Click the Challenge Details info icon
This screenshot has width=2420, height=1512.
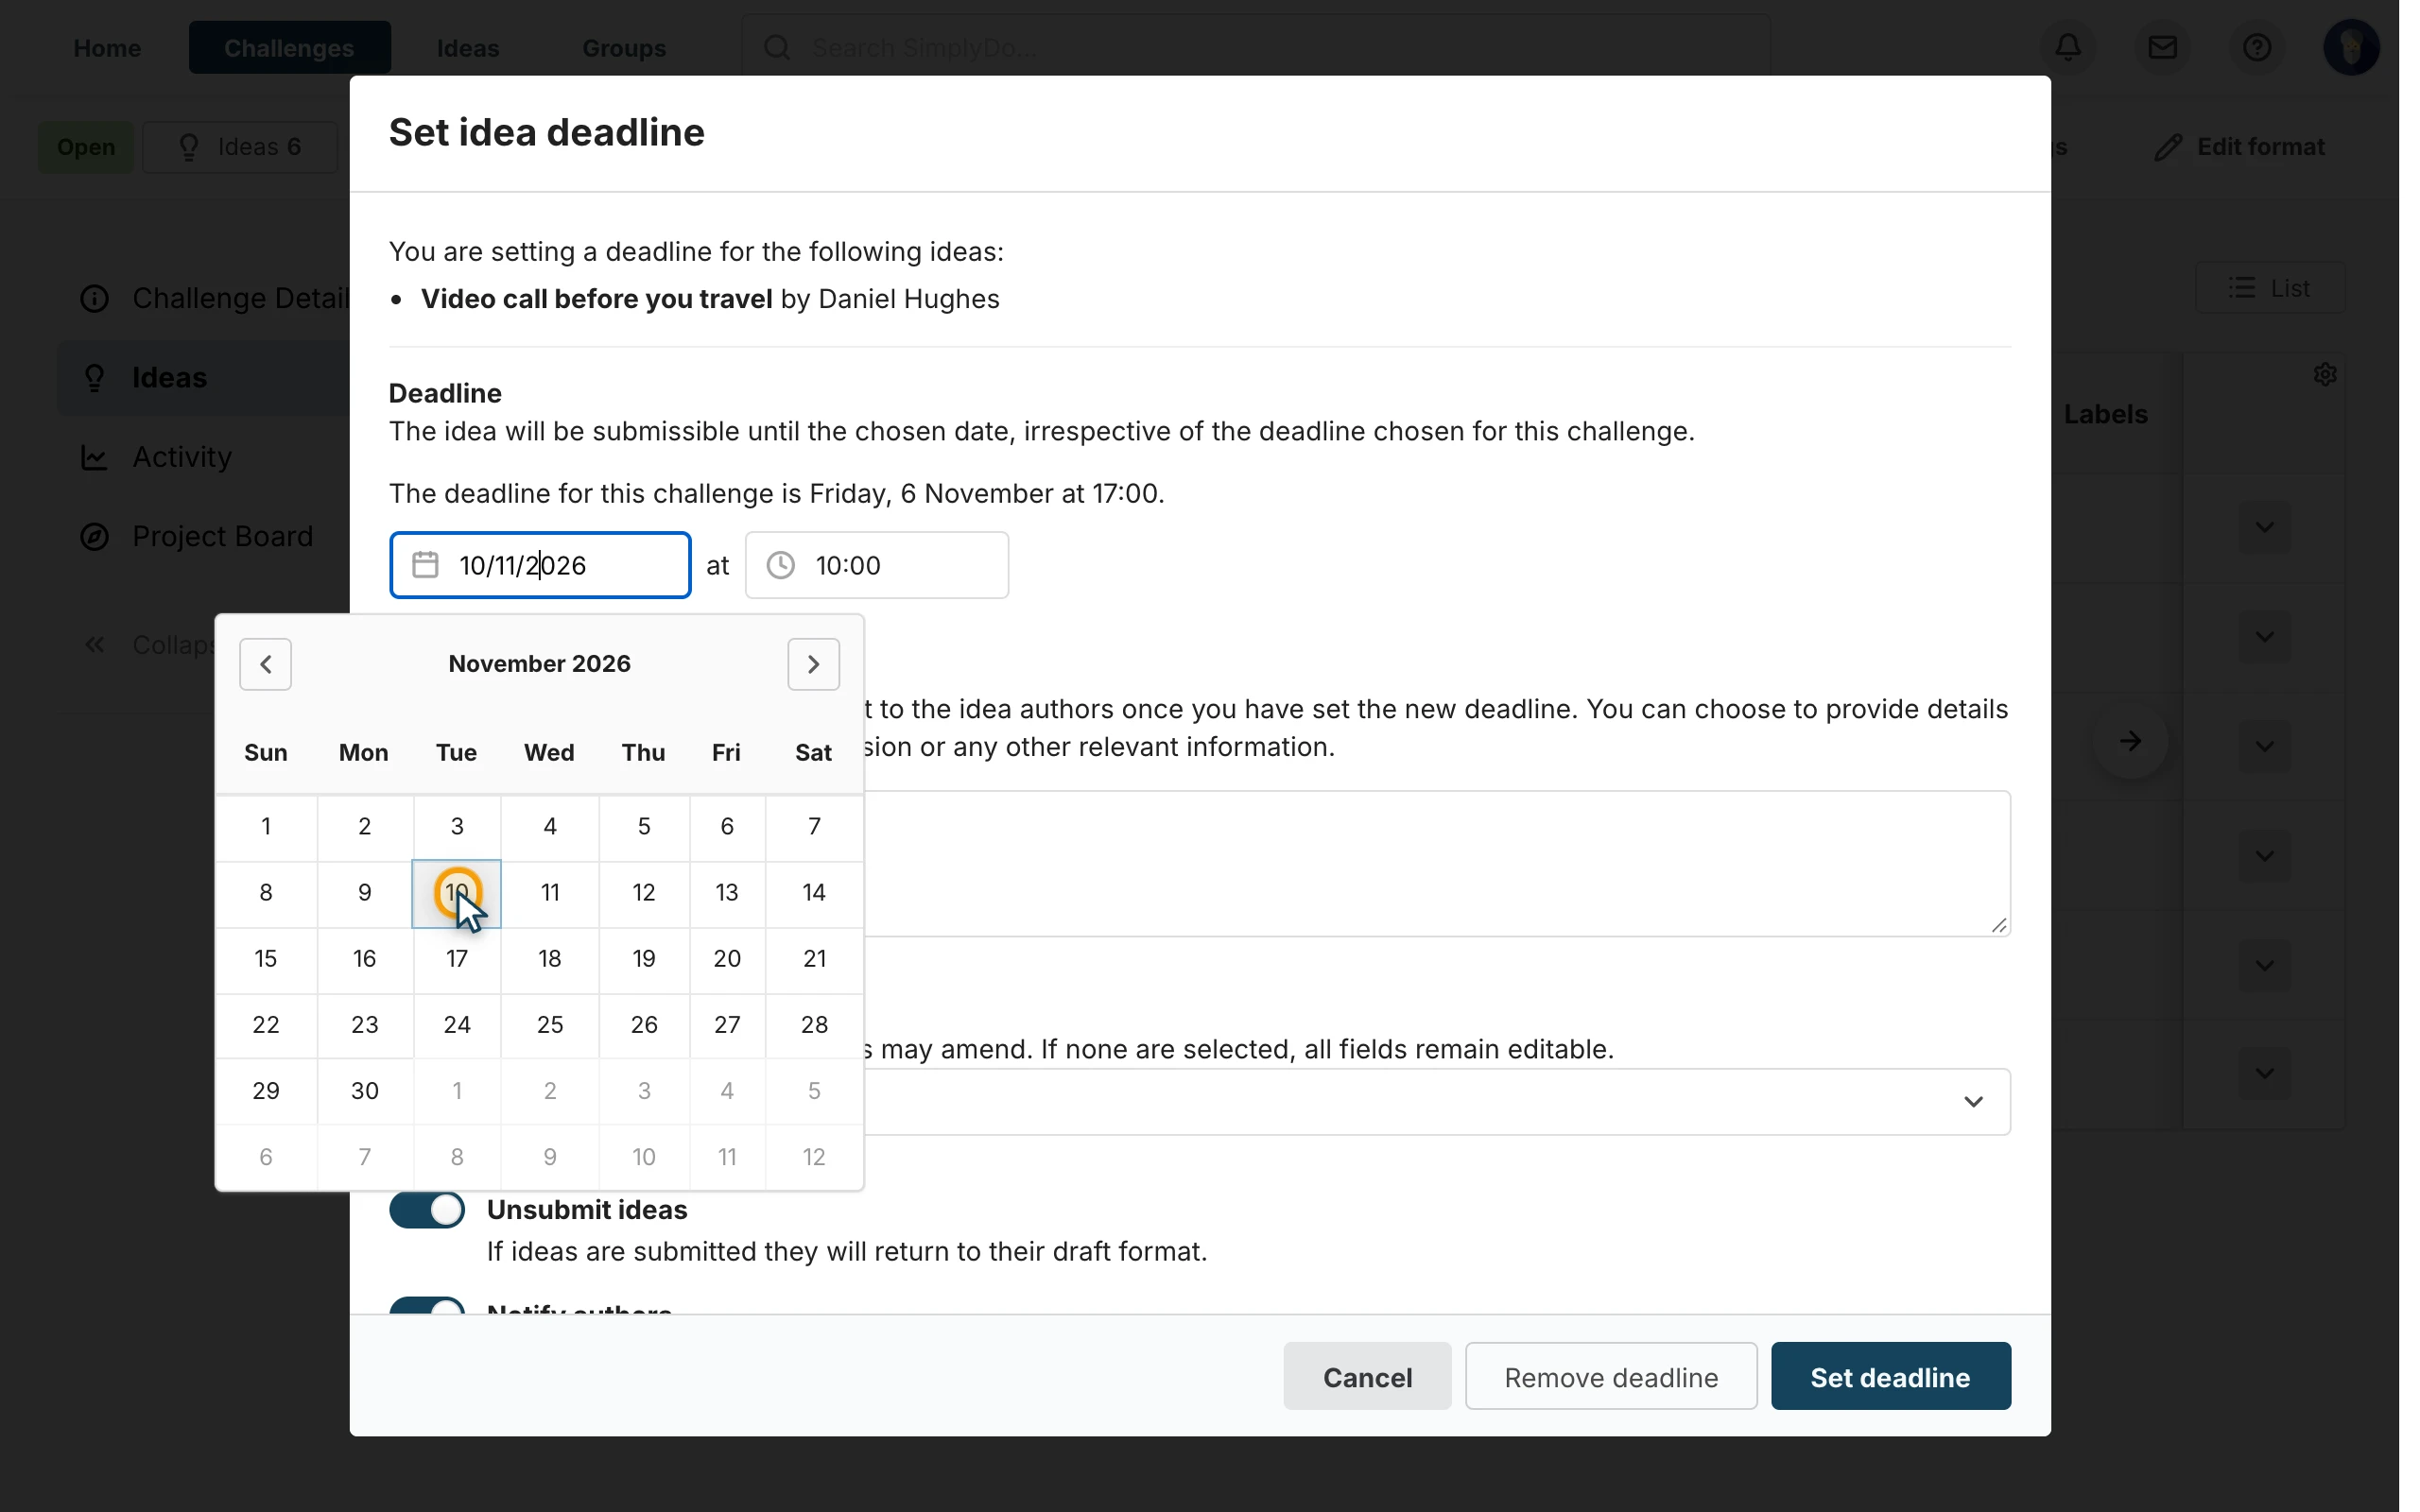[x=94, y=298]
